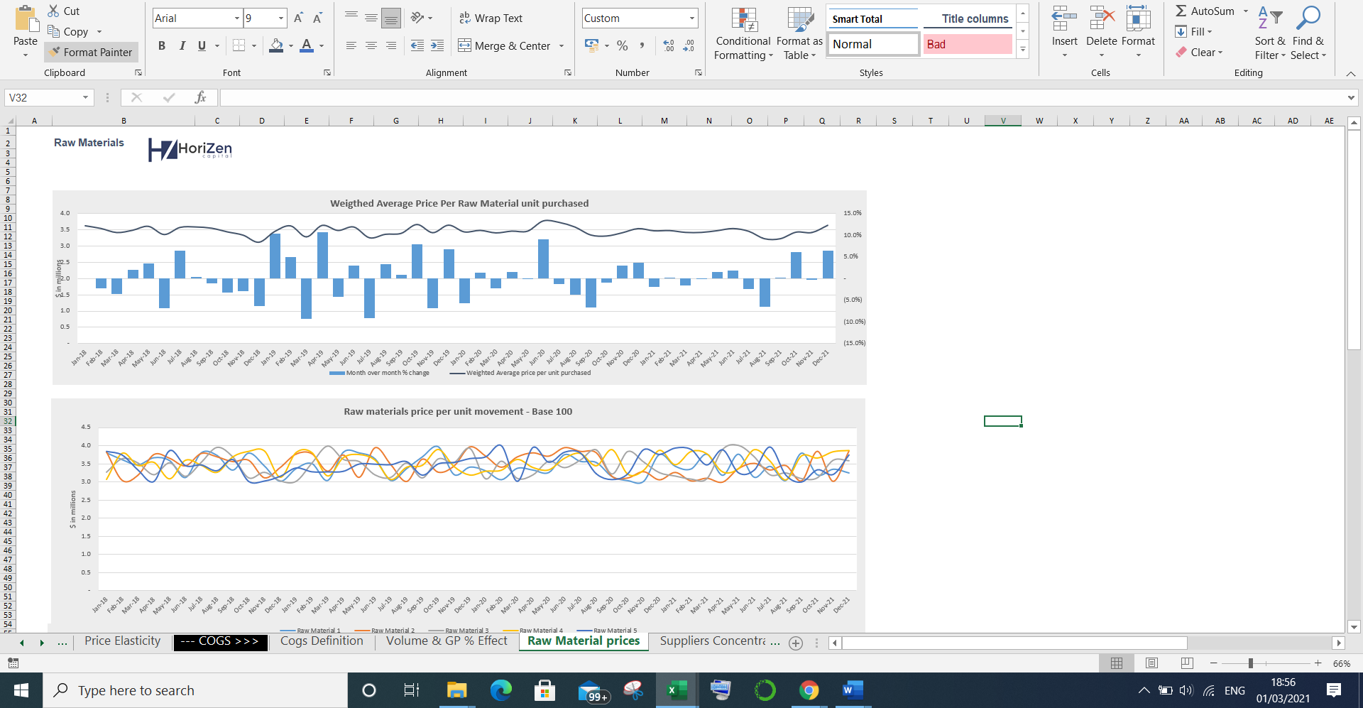The height and width of the screenshot is (708, 1363).
Task: Click the Copy icon
Action: [x=53, y=31]
